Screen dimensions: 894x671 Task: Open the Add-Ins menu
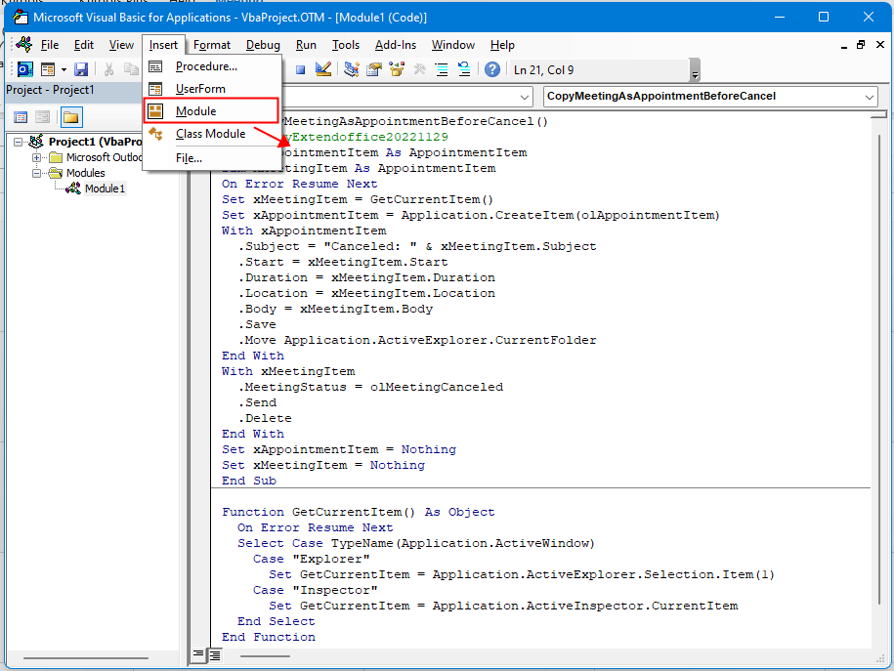(396, 45)
